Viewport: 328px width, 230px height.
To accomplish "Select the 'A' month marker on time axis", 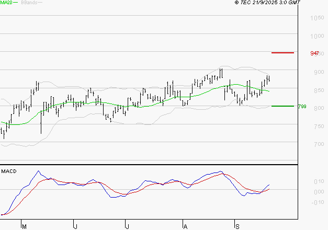I will pos(185,226).
